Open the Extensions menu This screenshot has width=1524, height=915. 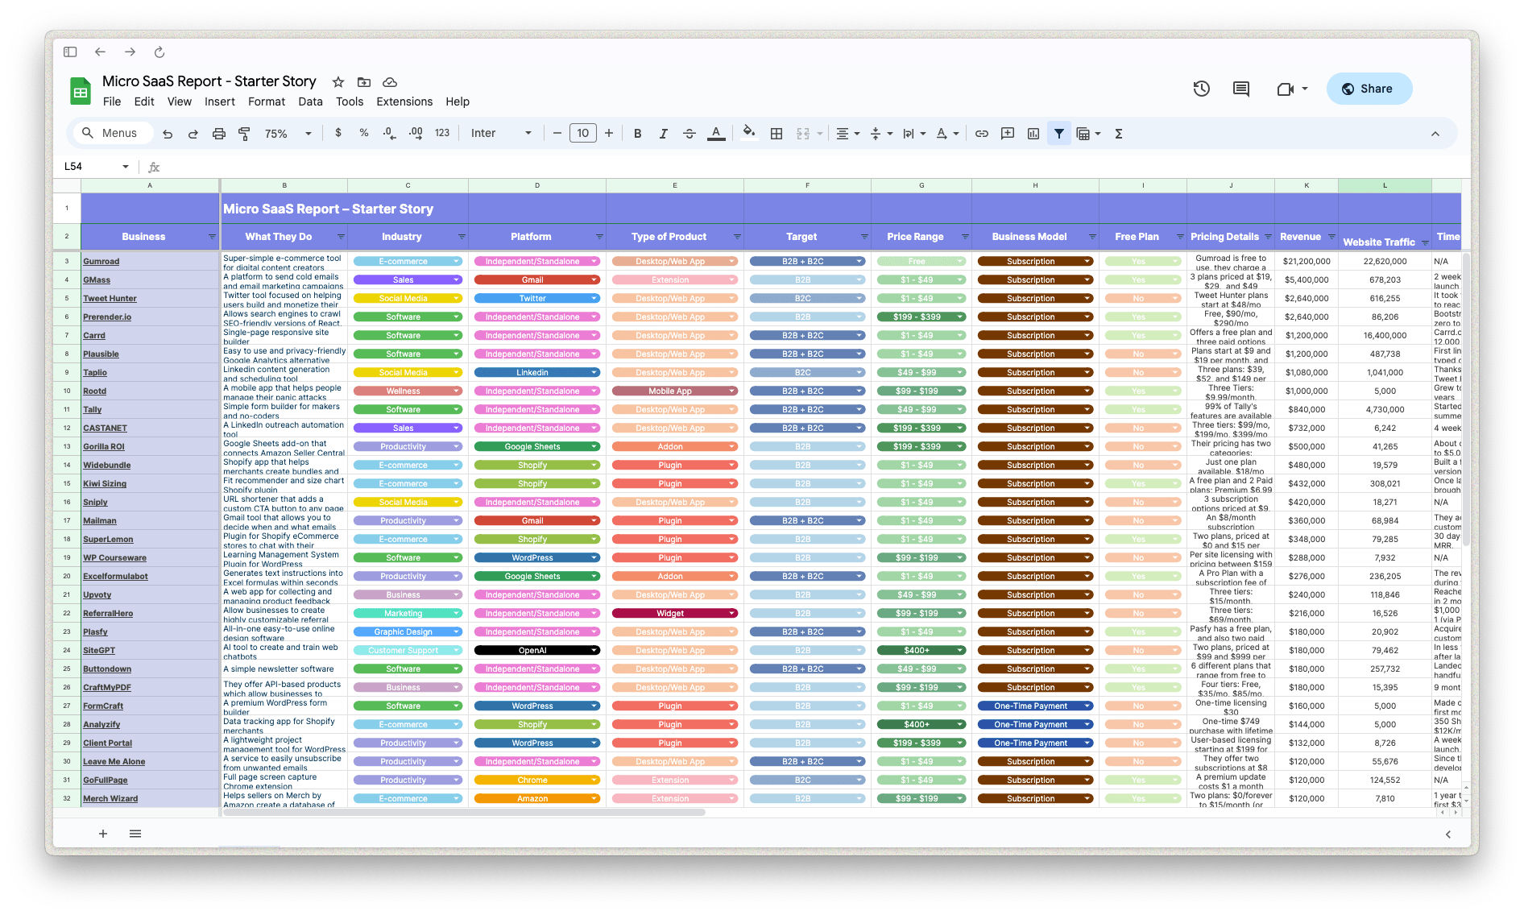(x=404, y=101)
